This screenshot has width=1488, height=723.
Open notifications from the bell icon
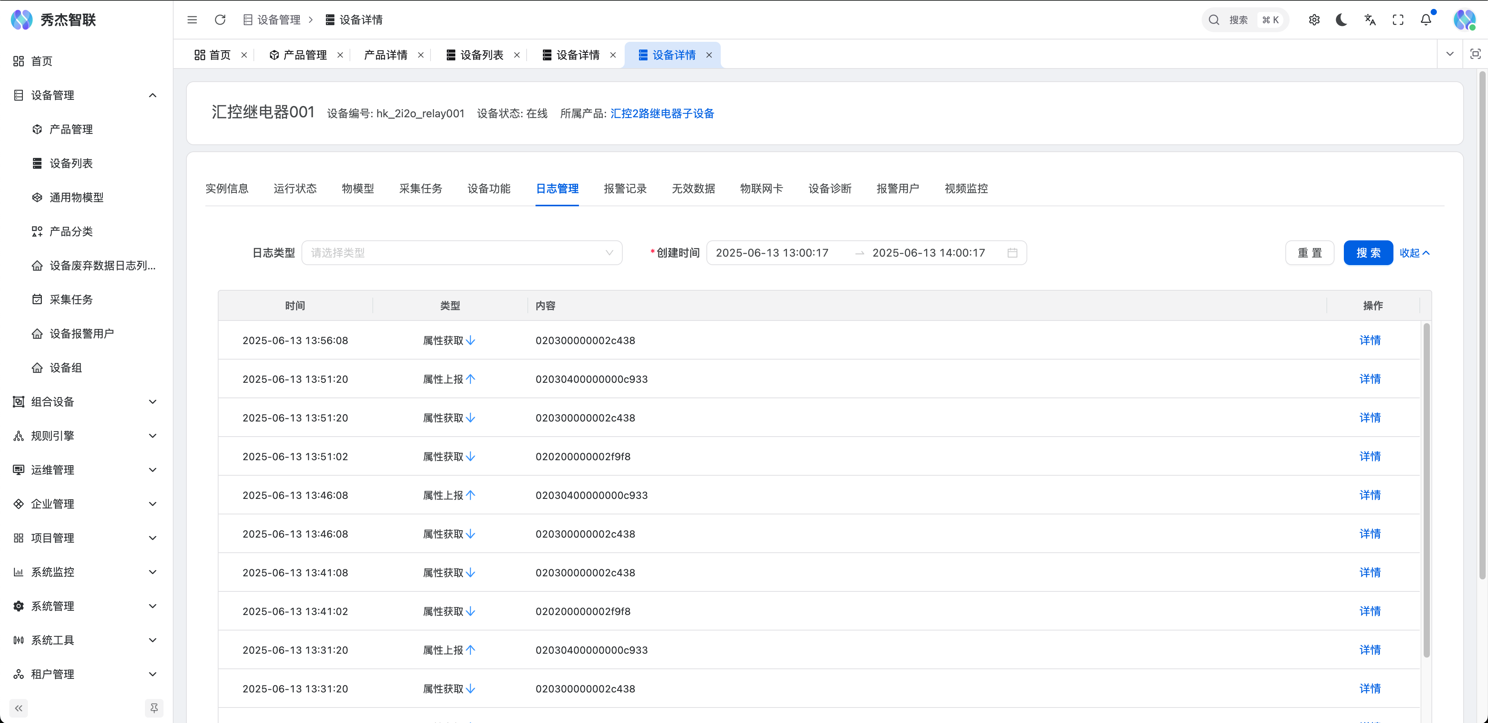pos(1426,20)
